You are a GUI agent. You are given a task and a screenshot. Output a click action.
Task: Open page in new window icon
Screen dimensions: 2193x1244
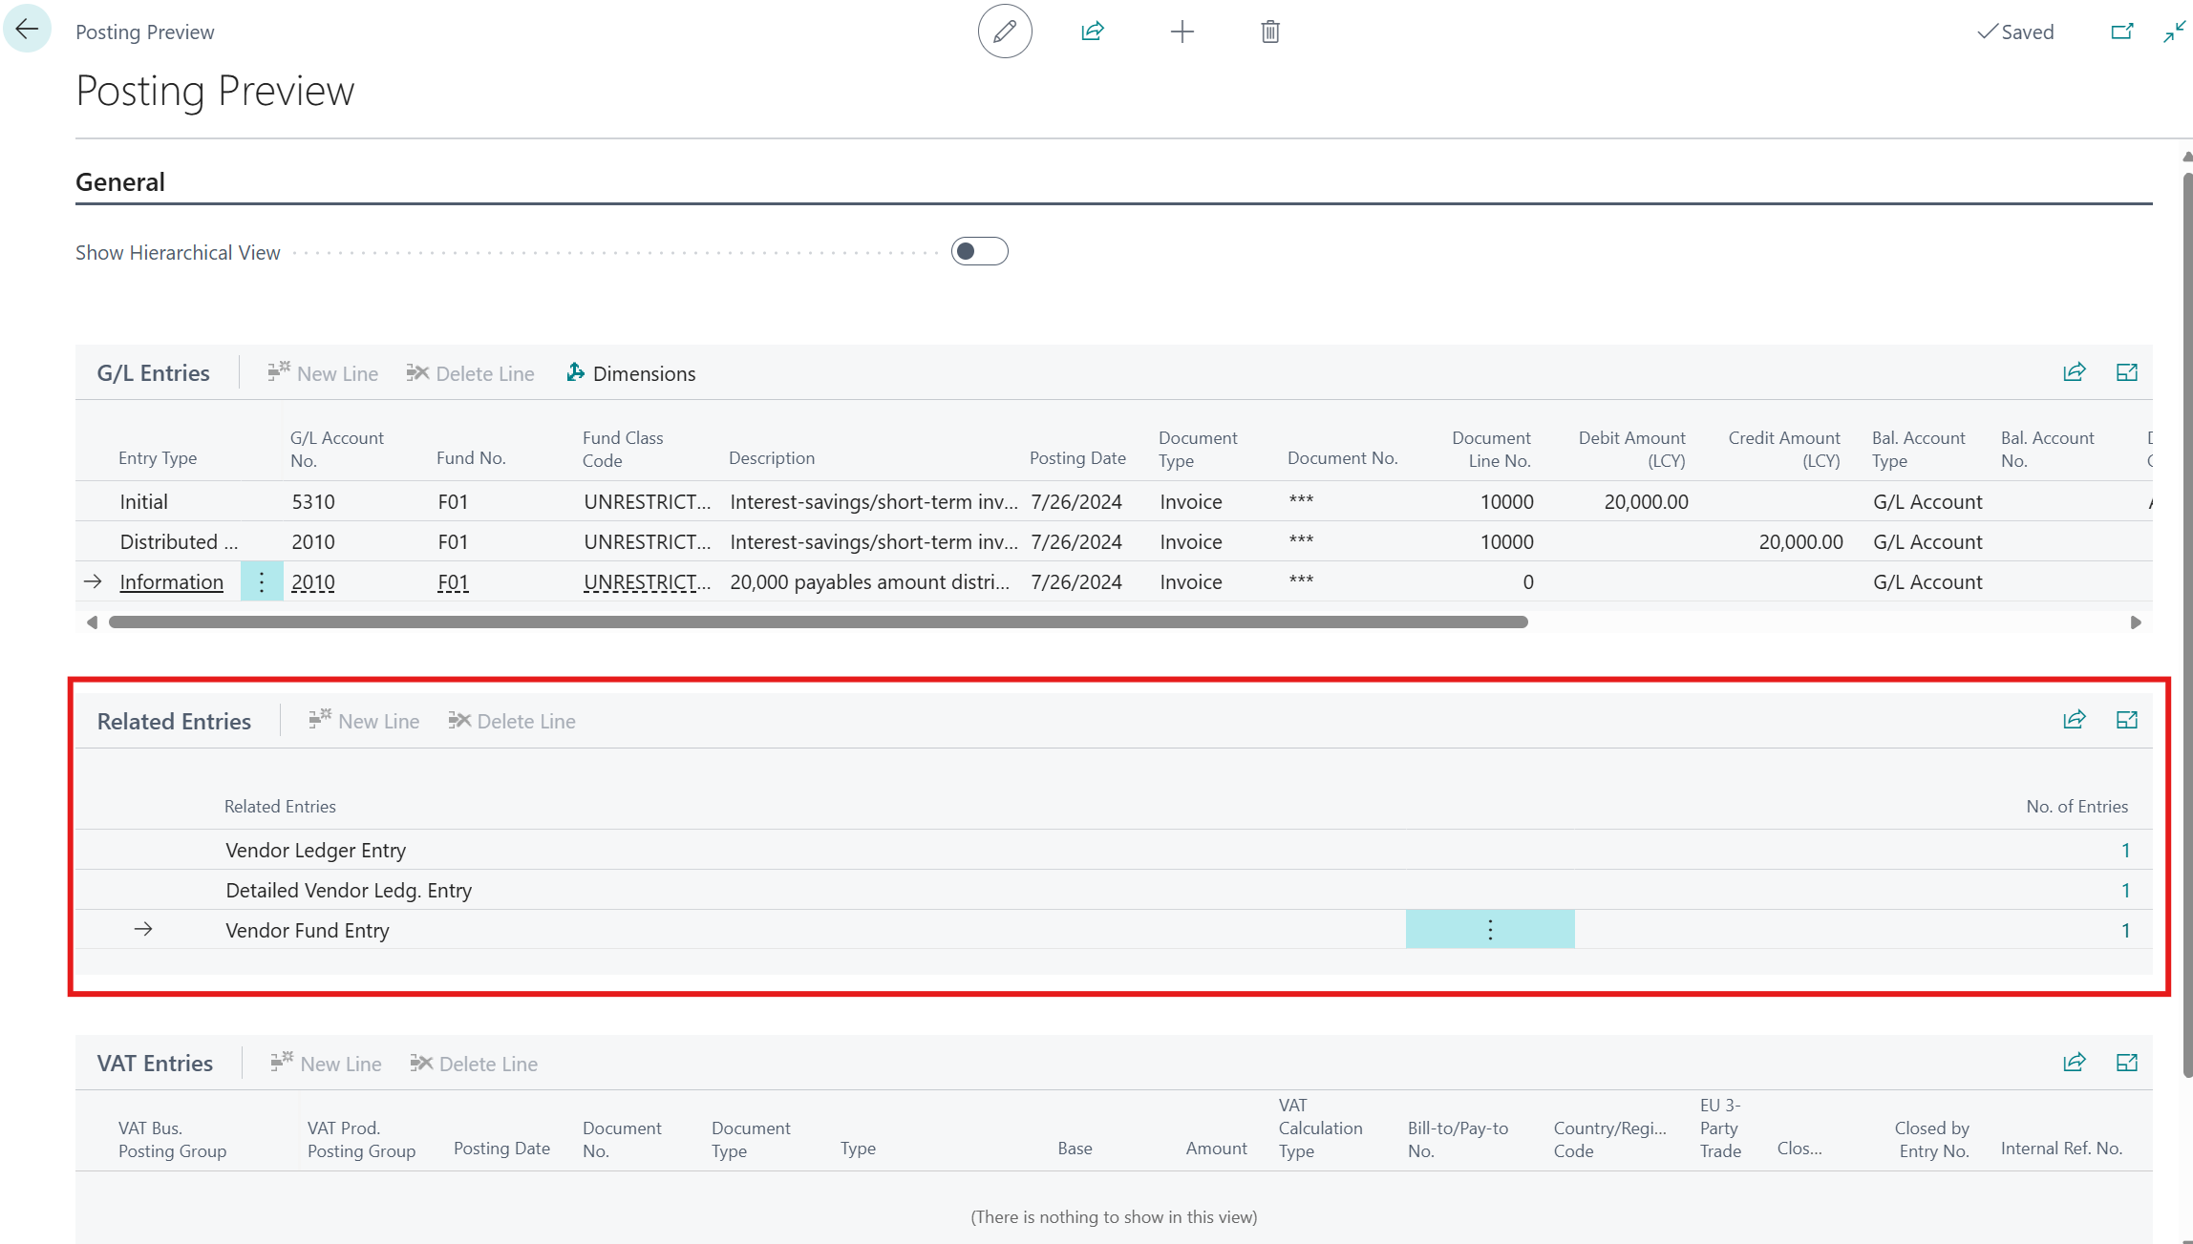2121,32
